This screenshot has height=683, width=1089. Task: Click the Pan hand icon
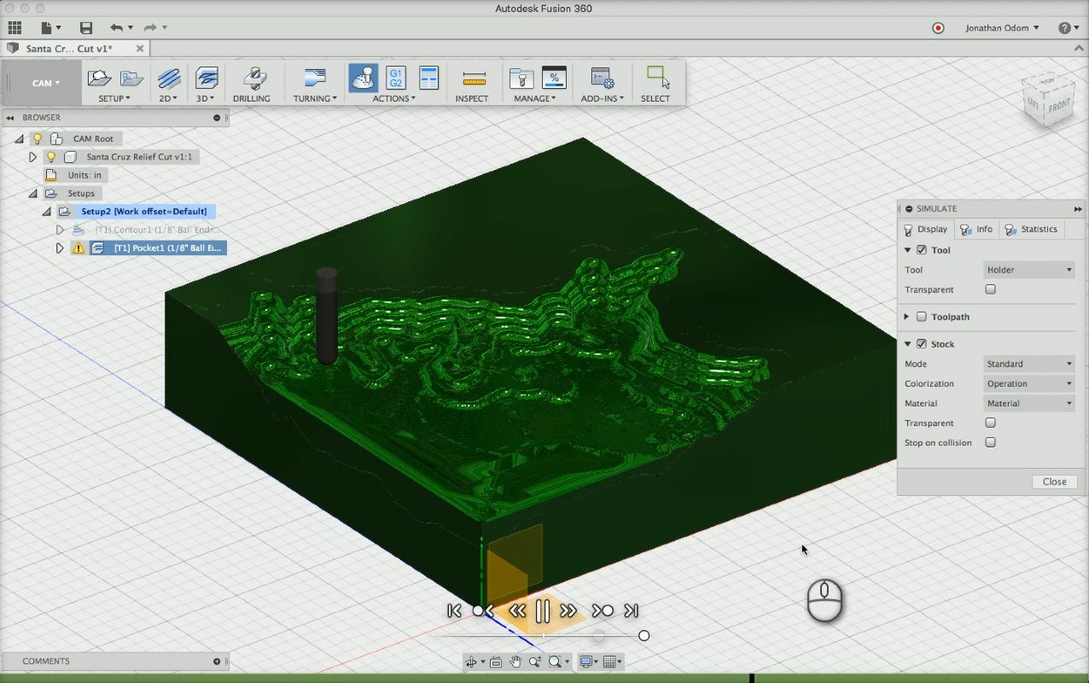click(515, 662)
